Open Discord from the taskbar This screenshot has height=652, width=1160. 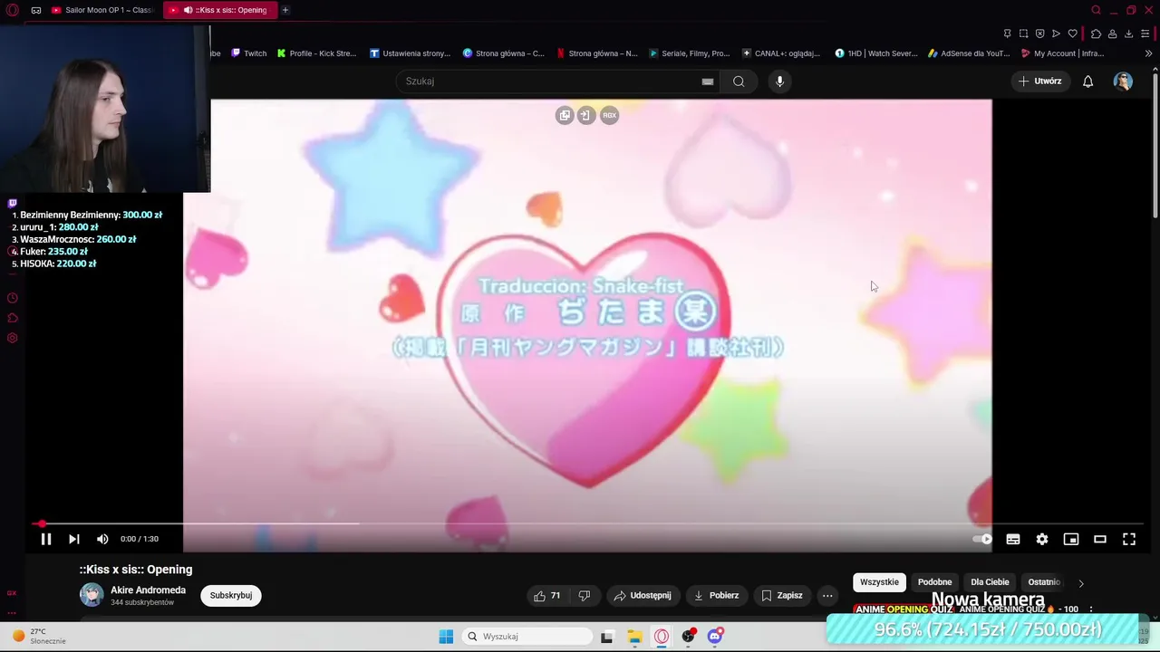715,637
